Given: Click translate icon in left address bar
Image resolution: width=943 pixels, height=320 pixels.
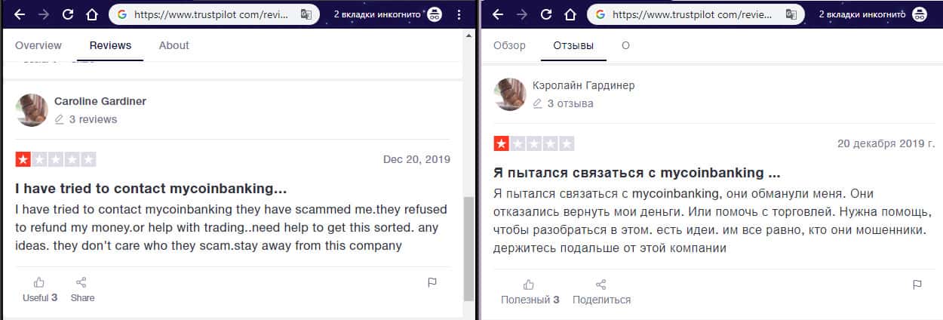Looking at the screenshot, I should pos(306,14).
